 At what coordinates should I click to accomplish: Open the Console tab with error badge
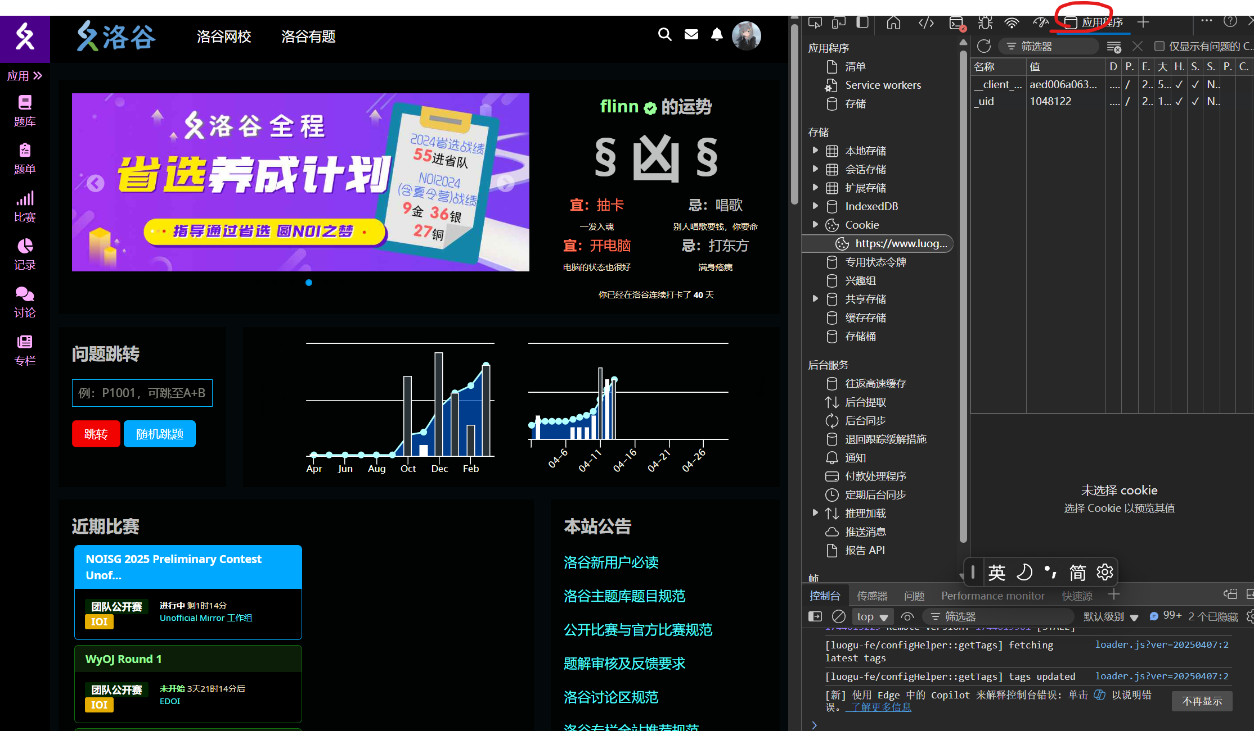957,23
